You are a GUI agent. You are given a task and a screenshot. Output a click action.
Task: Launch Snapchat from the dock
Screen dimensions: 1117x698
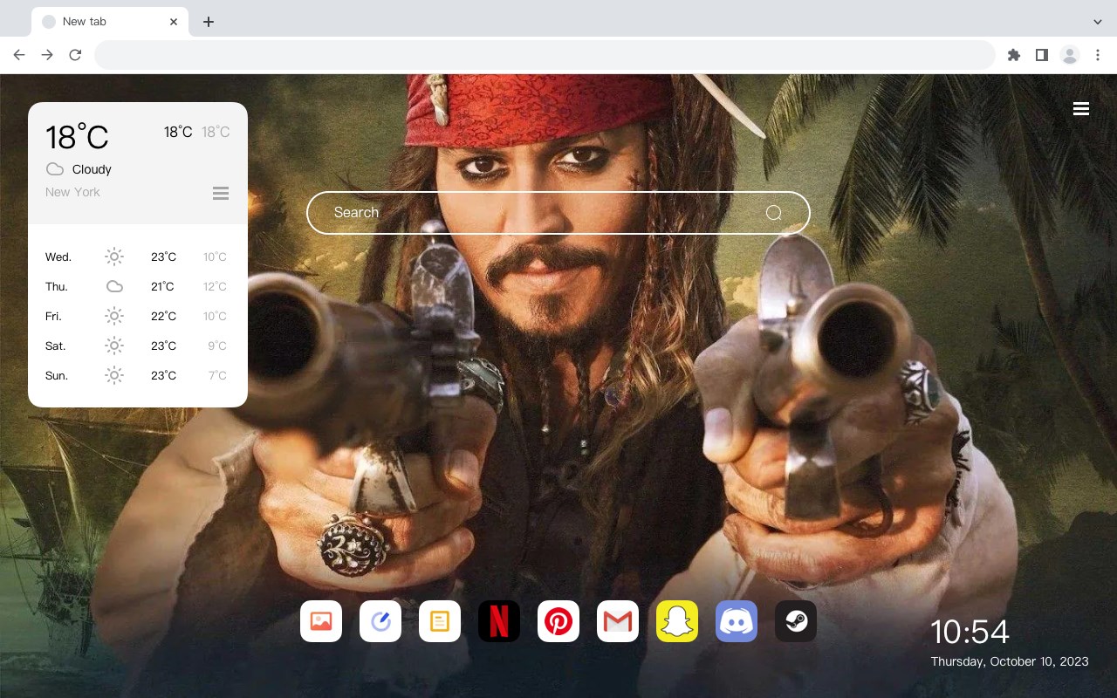click(x=677, y=621)
